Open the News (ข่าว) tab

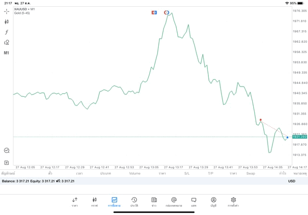click(154, 202)
